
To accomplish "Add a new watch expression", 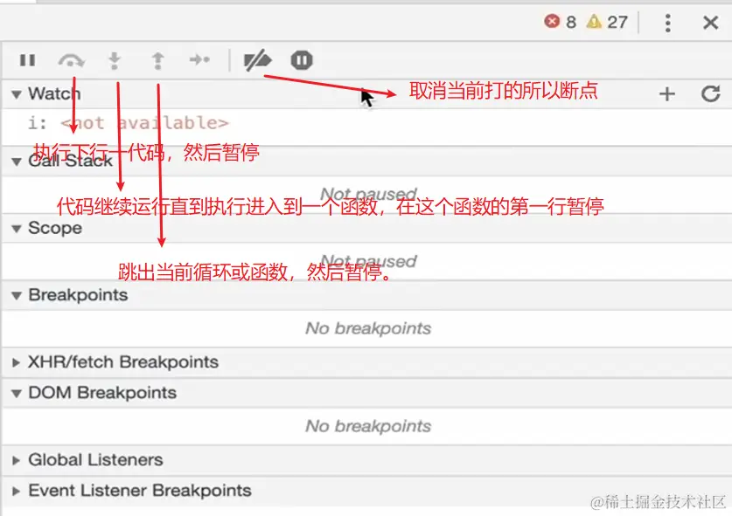I will coord(666,93).
